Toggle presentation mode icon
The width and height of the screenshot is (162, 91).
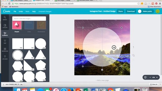(x=145, y=77)
